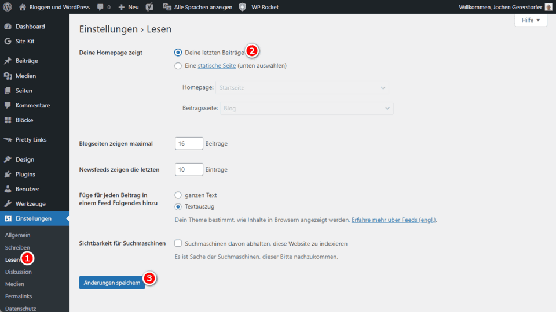This screenshot has height=312, width=556.
Task: Select the 'Deine letzten Beiträge' radio option
Action: 178,53
